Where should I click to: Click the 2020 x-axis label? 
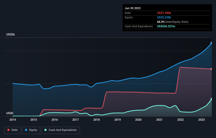(138, 120)
